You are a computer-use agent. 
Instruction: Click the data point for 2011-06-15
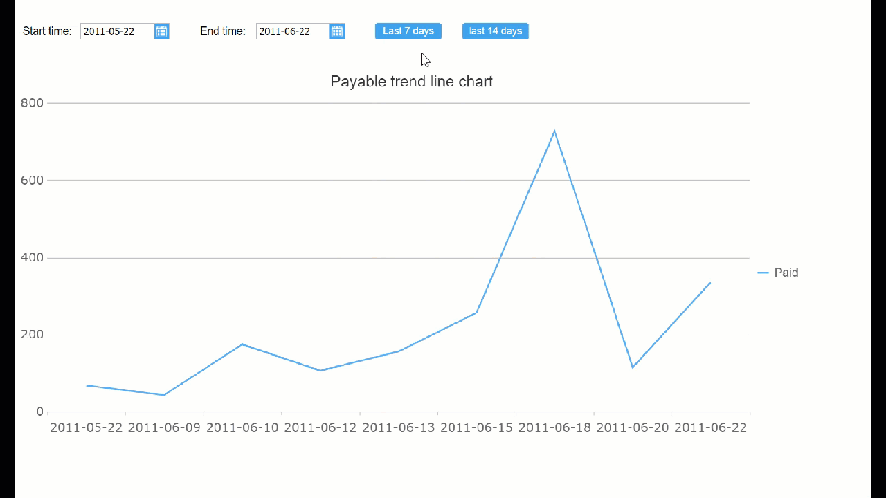476,313
